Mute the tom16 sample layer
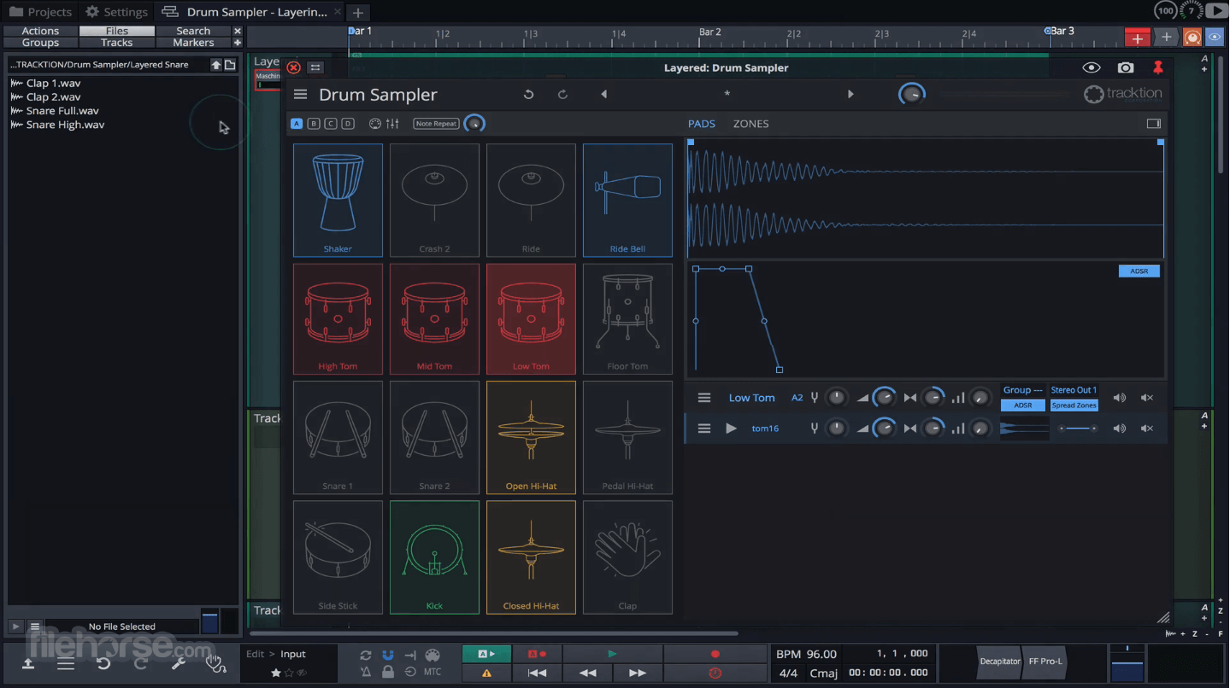Viewport: 1230px width, 688px height. [x=1147, y=429]
